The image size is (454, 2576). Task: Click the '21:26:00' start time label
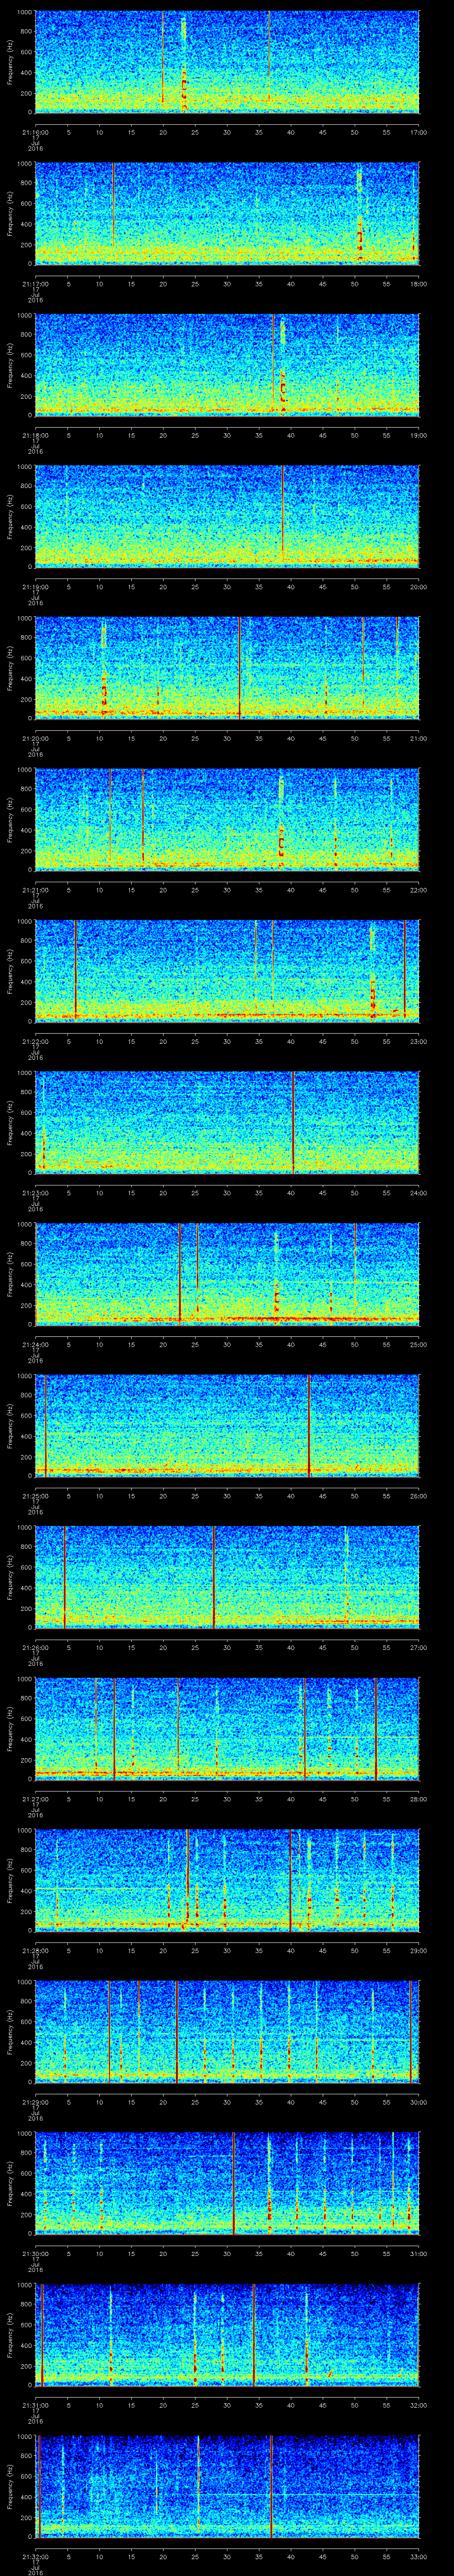click(36, 1647)
